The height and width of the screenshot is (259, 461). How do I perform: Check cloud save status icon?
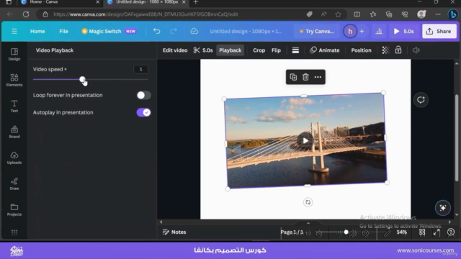[194, 31]
